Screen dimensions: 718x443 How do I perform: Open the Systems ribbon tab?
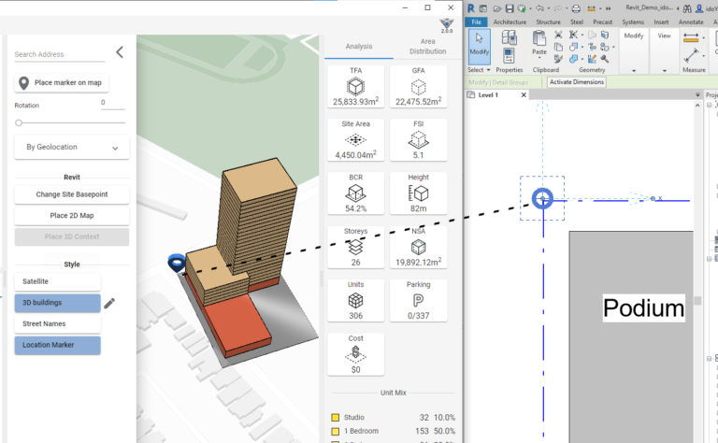633,22
